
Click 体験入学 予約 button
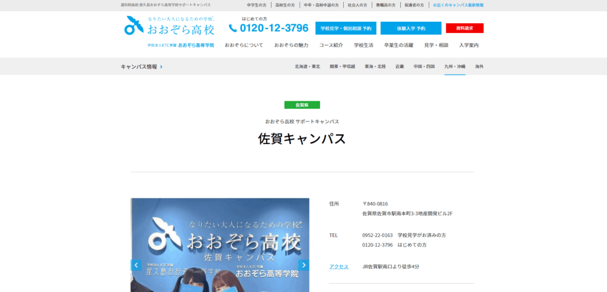pos(411,28)
